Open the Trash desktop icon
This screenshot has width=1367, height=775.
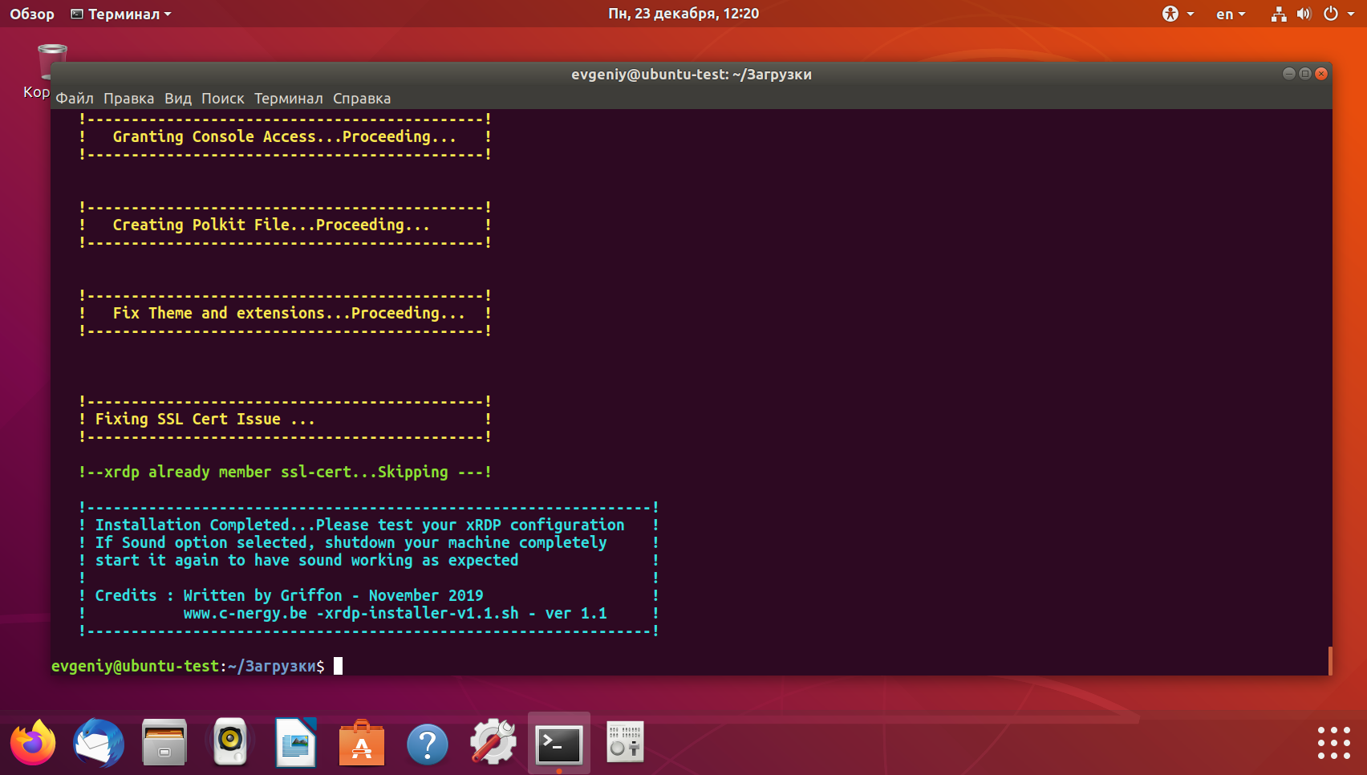pyautogui.click(x=52, y=62)
